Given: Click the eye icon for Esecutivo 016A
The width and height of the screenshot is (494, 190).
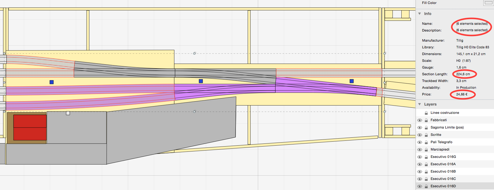Looking at the screenshot, I should pos(420,164).
